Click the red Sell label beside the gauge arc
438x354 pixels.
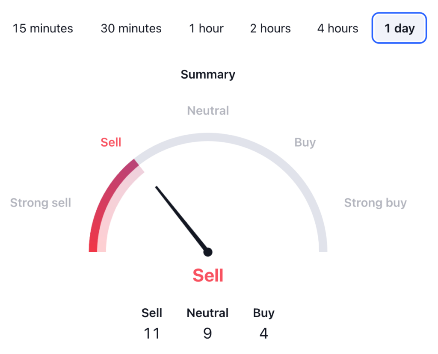pyautogui.click(x=111, y=142)
